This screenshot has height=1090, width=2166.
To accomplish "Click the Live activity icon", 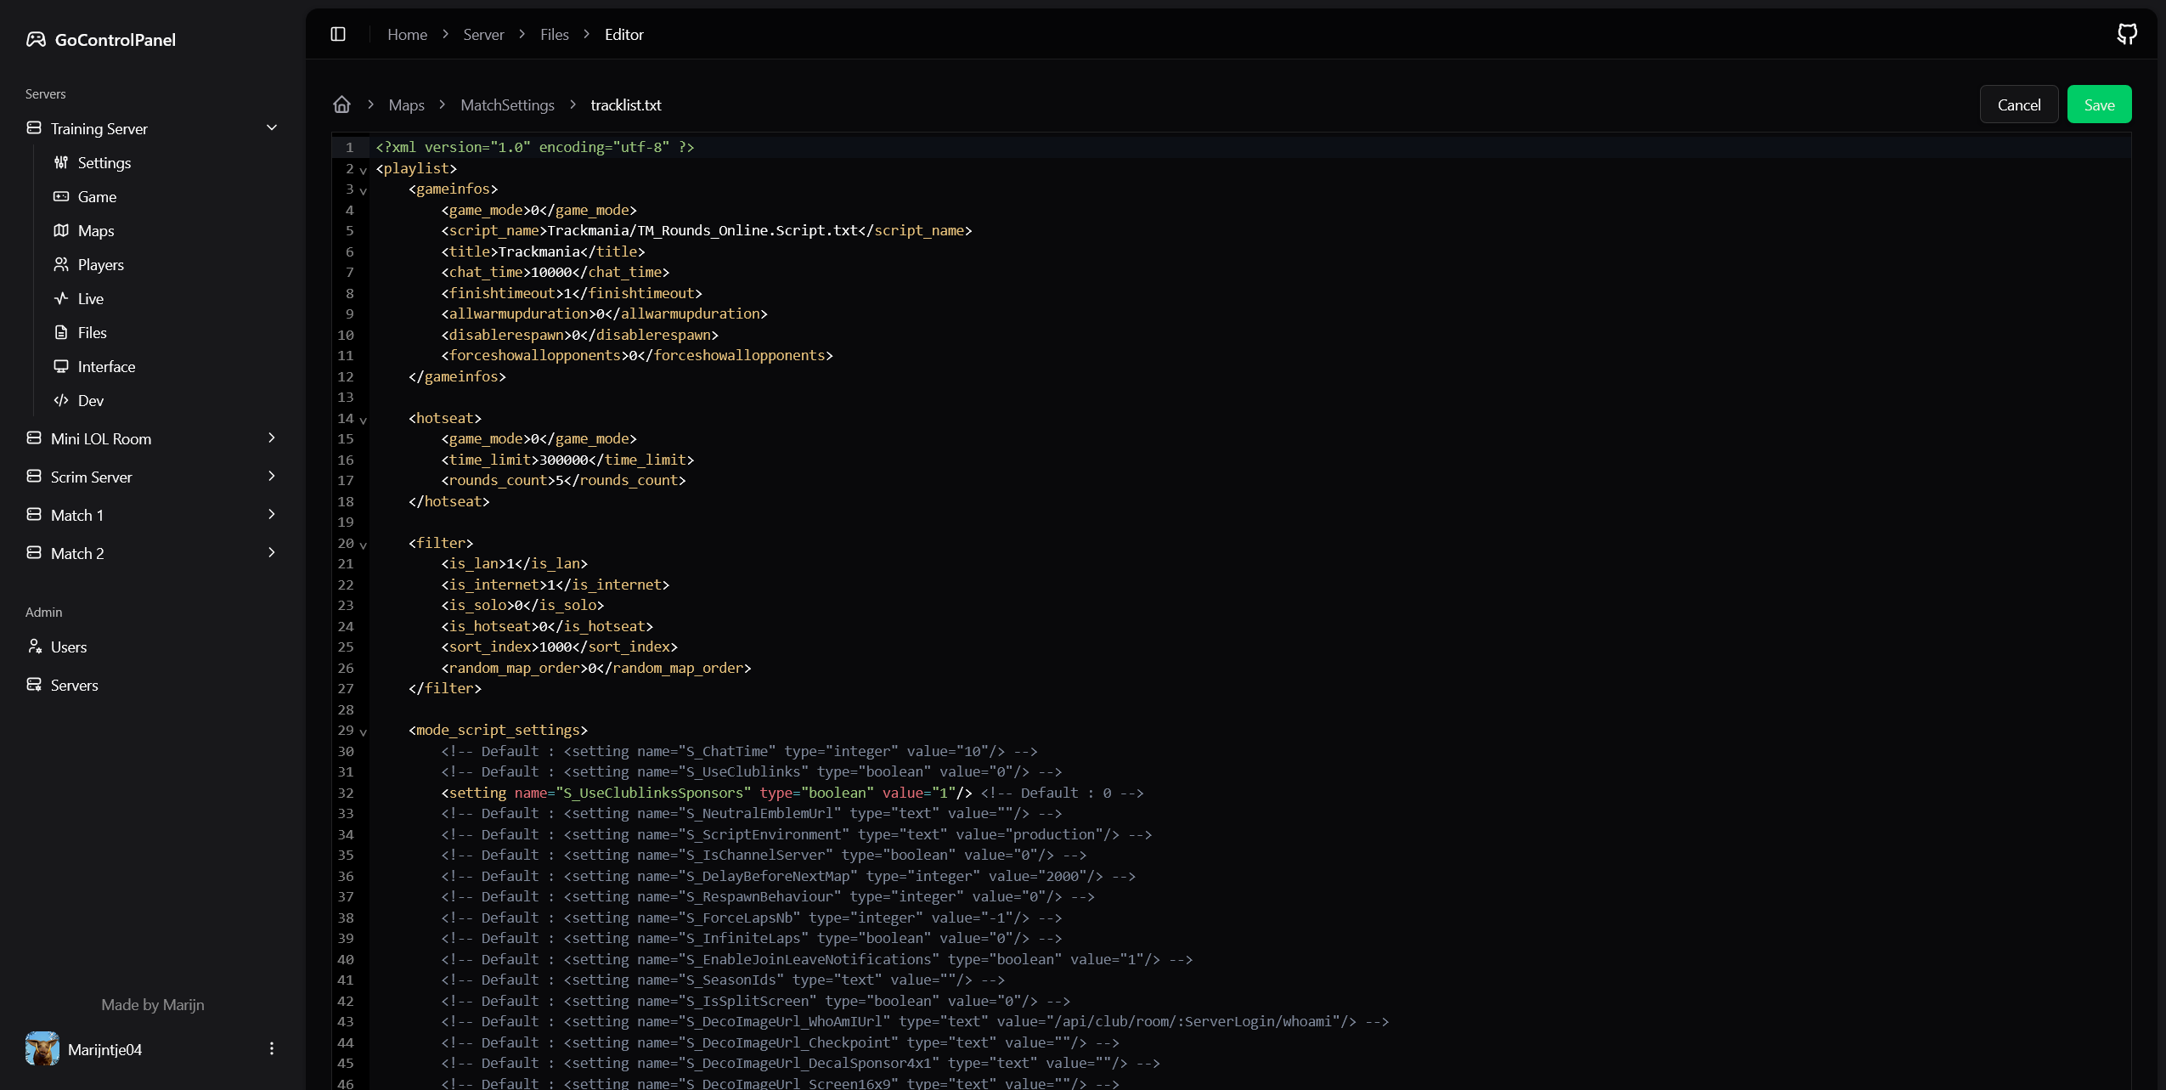I will point(61,298).
